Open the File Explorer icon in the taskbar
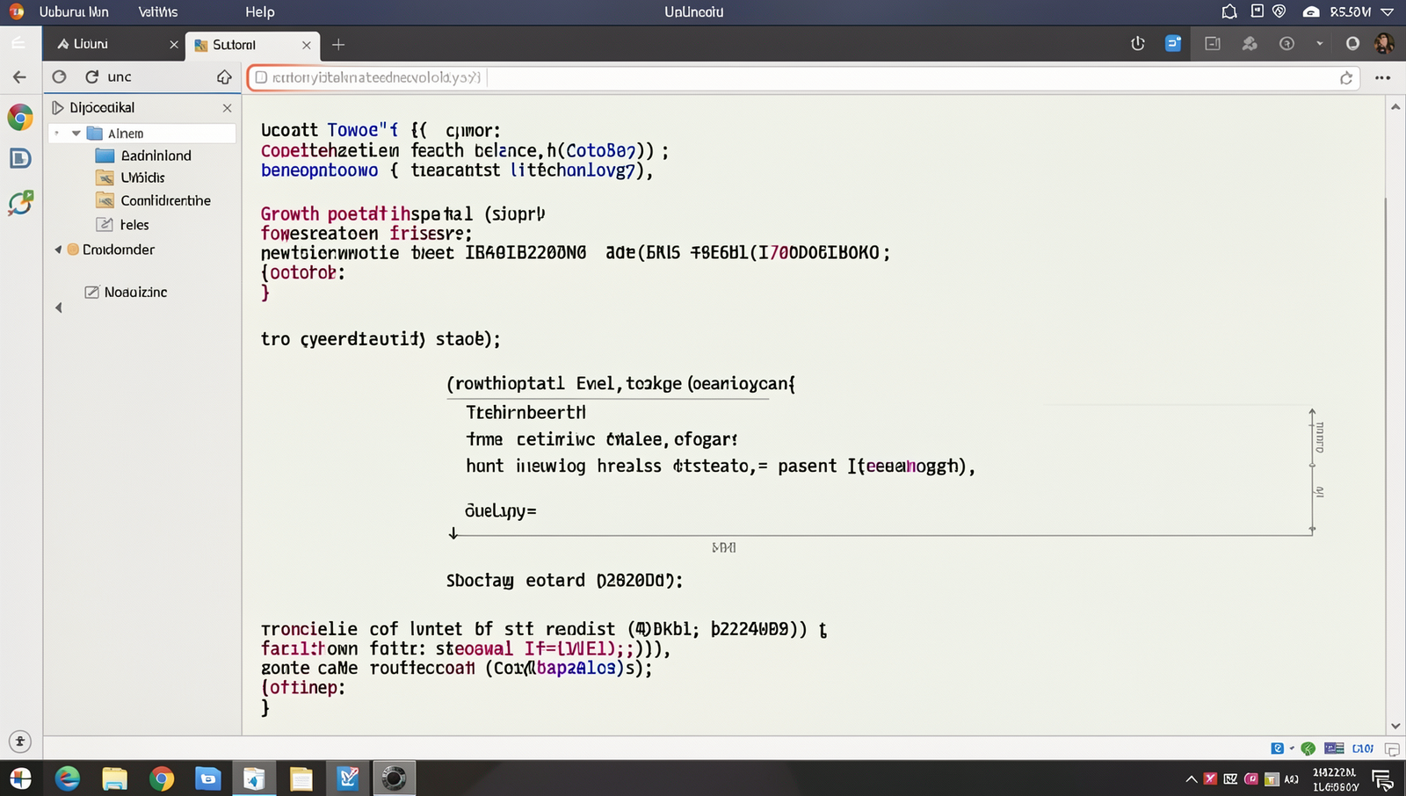Image resolution: width=1406 pixels, height=796 pixels. point(114,778)
